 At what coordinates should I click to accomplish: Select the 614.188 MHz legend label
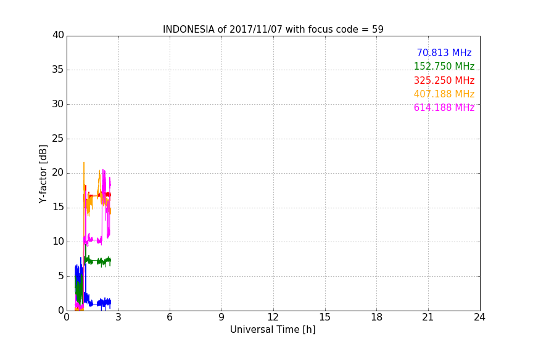coord(444,107)
